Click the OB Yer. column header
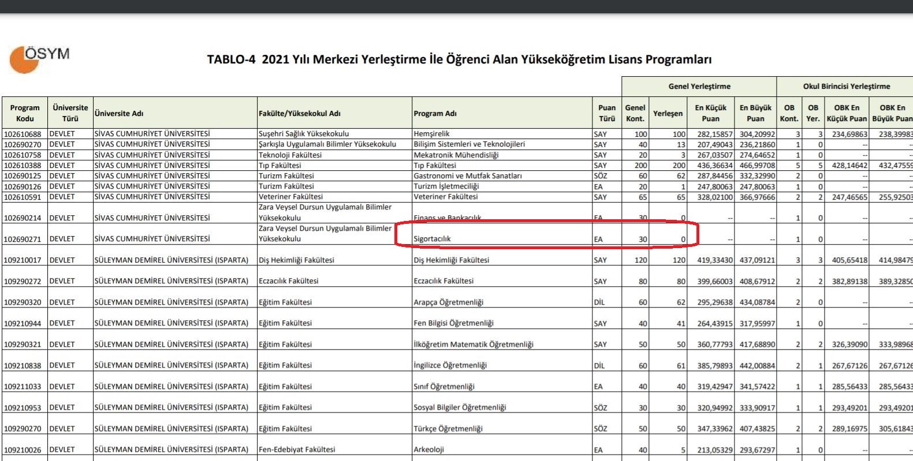Screen dimensions: 913x461 813,113
